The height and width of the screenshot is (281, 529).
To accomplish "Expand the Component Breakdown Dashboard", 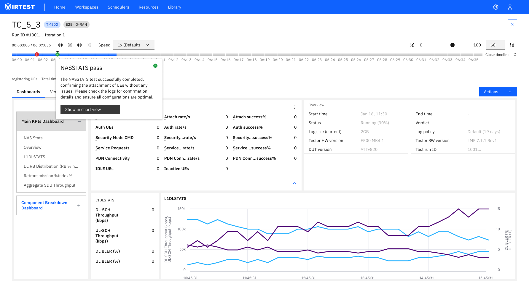I will tap(79, 205).
